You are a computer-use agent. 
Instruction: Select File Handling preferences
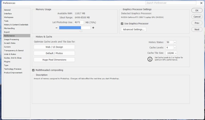(17, 28)
